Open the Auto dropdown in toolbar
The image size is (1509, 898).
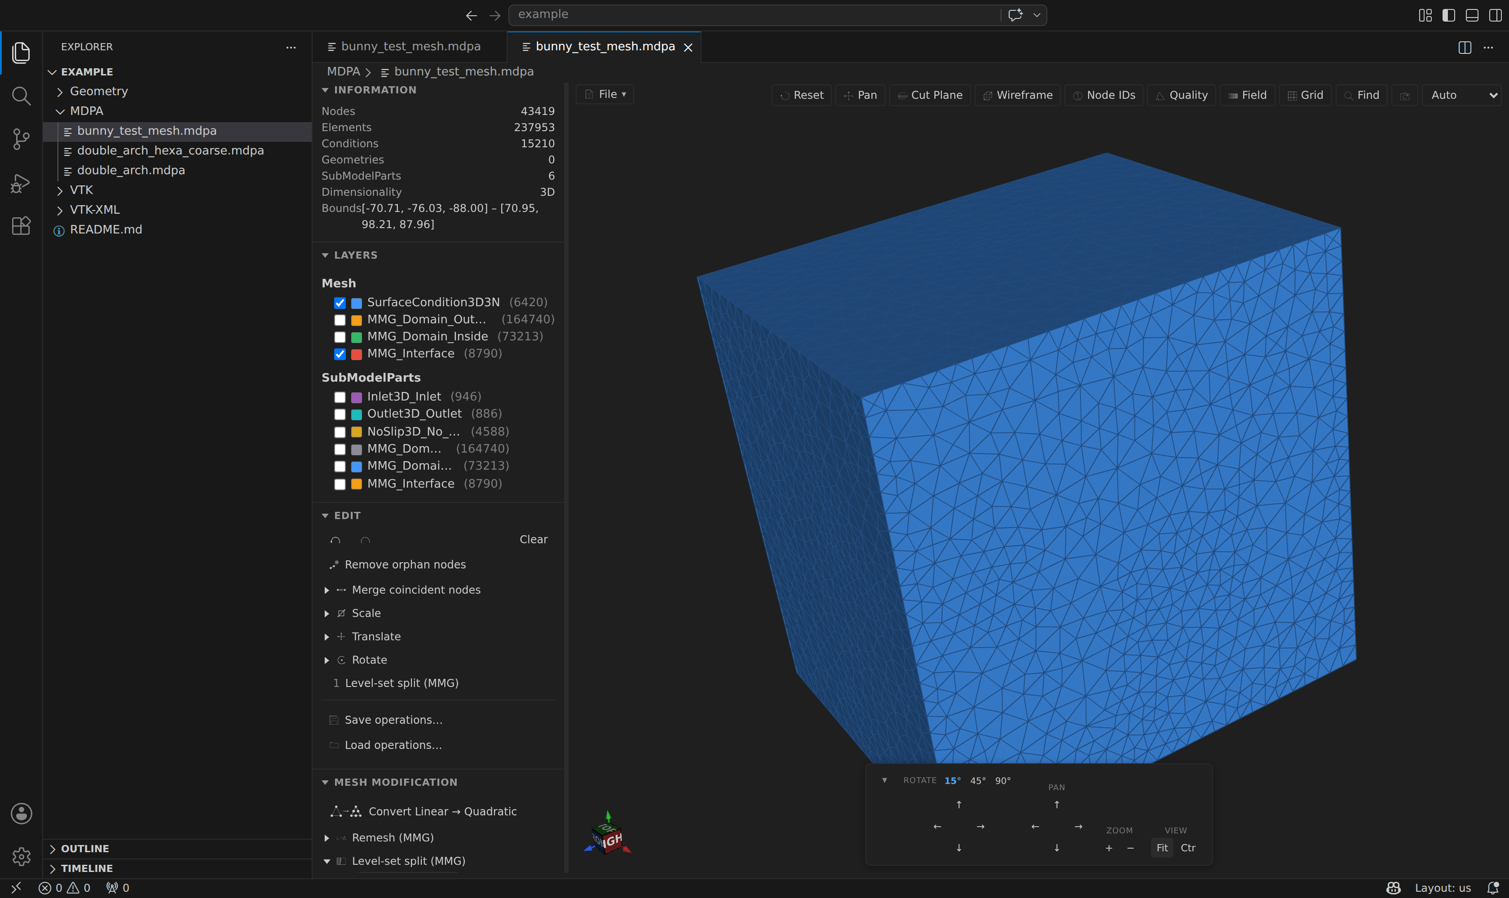point(1461,95)
